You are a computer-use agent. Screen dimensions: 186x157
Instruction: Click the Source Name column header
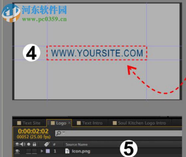click(77, 145)
